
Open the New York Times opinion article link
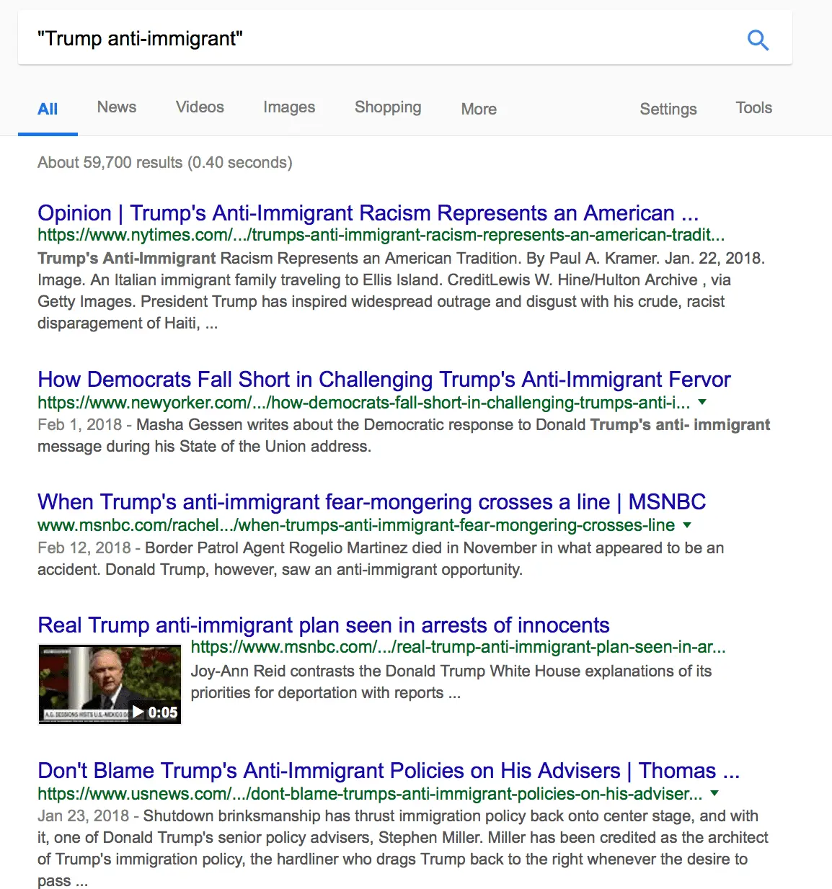tap(368, 213)
